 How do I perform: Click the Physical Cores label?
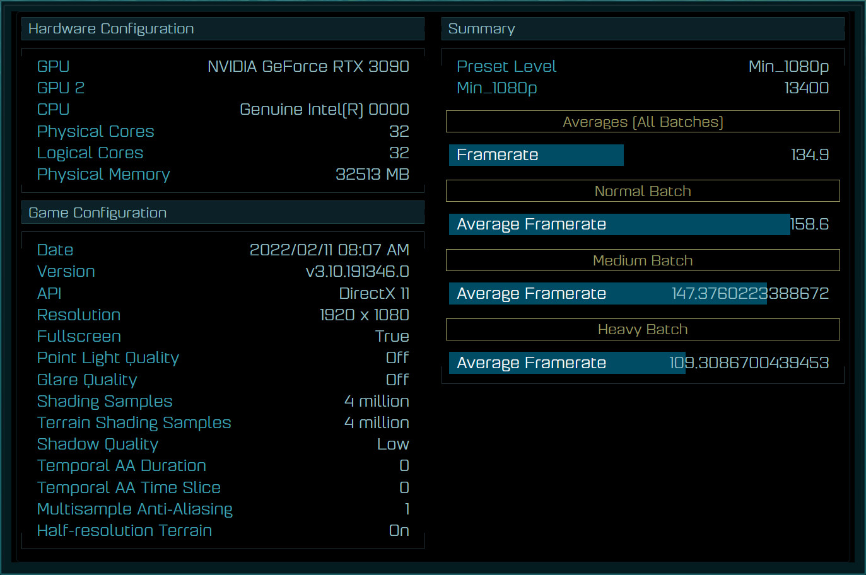click(x=96, y=131)
